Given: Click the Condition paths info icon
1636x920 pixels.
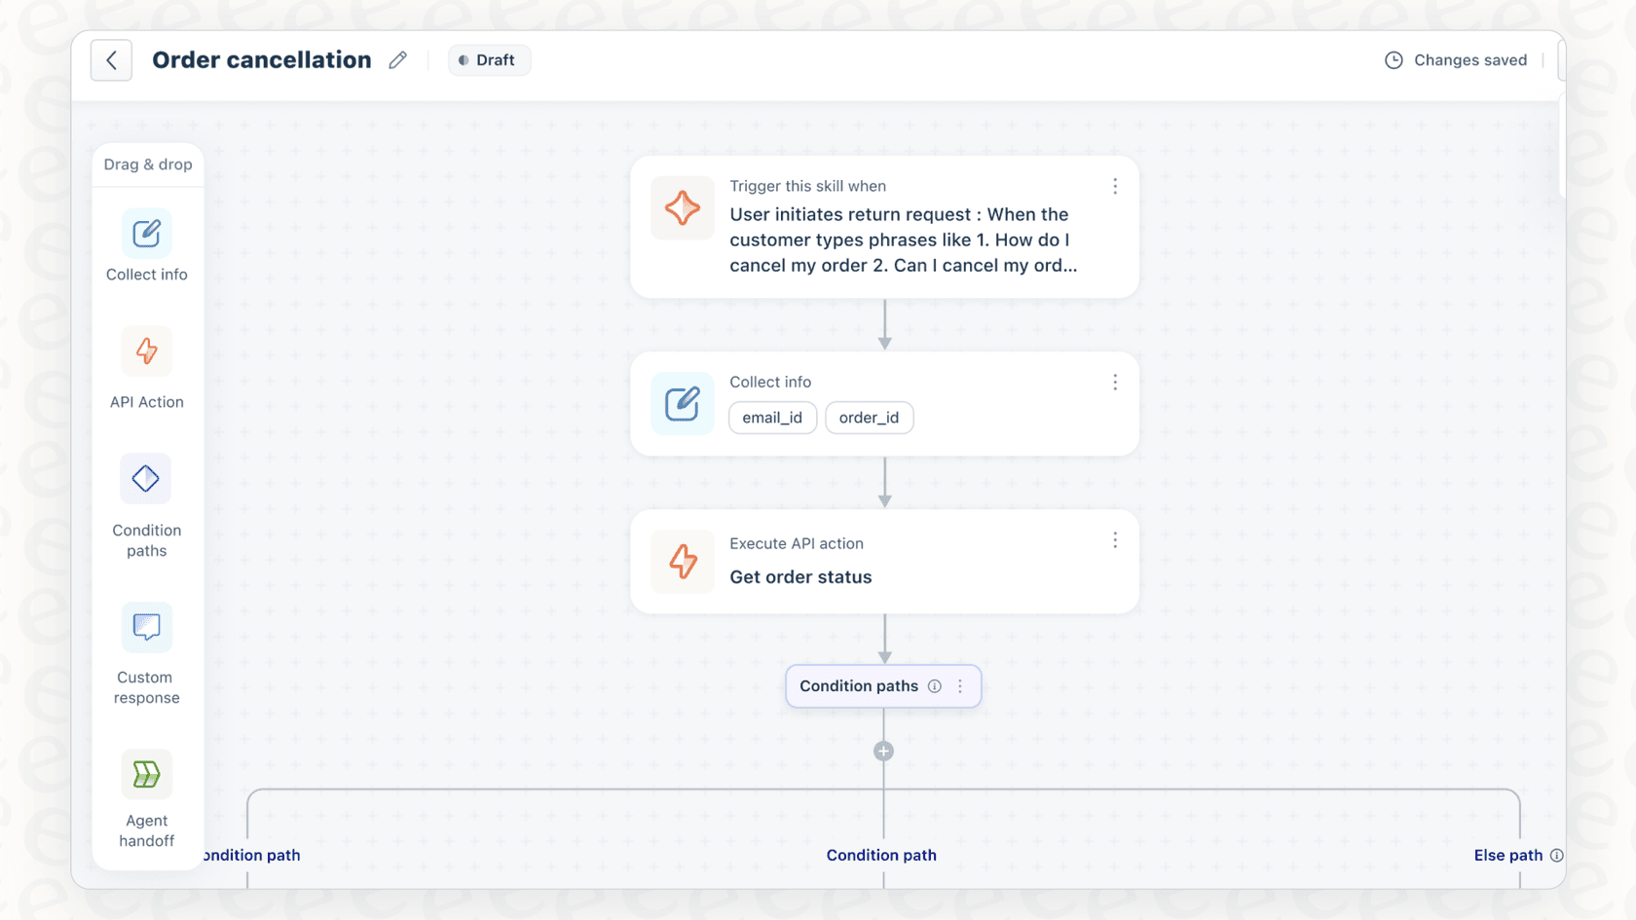Looking at the screenshot, I should (x=935, y=686).
